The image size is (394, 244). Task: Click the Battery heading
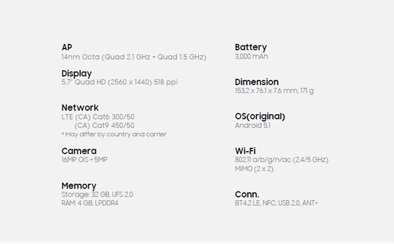click(x=251, y=47)
